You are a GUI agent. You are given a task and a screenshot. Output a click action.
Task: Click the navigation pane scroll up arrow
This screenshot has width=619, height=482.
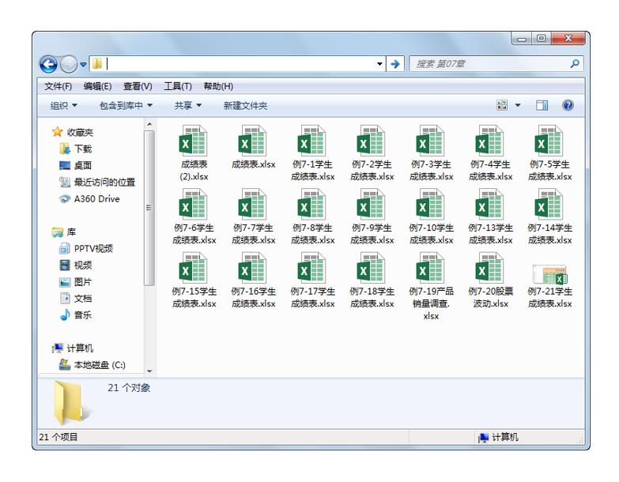149,124
